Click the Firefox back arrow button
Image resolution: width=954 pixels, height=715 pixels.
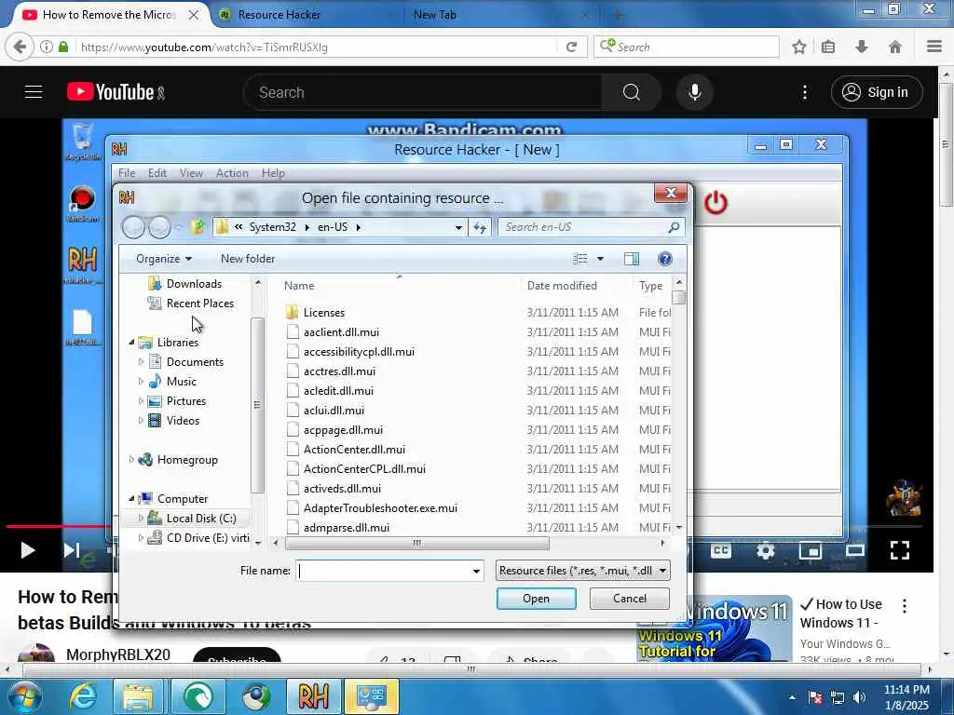tap(20, 47)
